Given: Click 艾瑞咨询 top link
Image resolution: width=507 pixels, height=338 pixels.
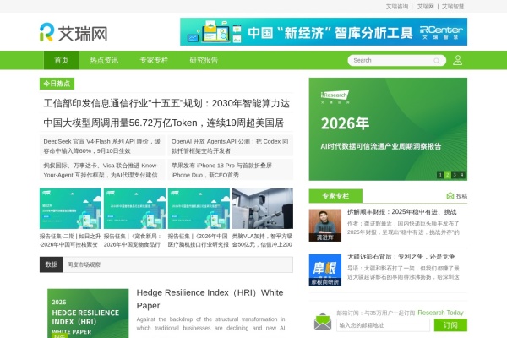Looking at the screenshot, I should (397, 7).
